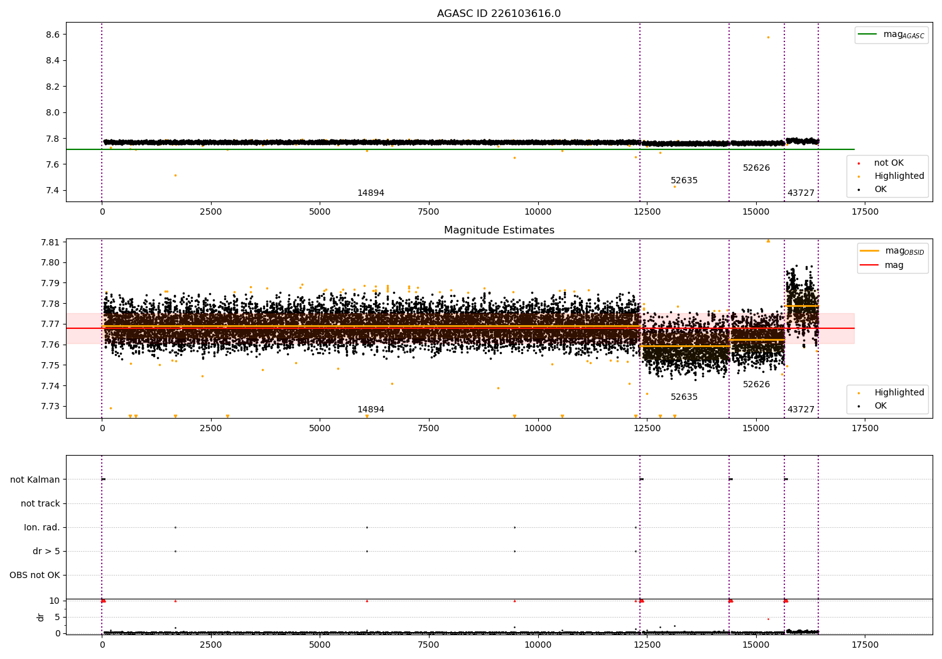Click OBSID label 43727 in top plot
The width and height of the screenshot is (942, 659).
click(x=801, y=193)
